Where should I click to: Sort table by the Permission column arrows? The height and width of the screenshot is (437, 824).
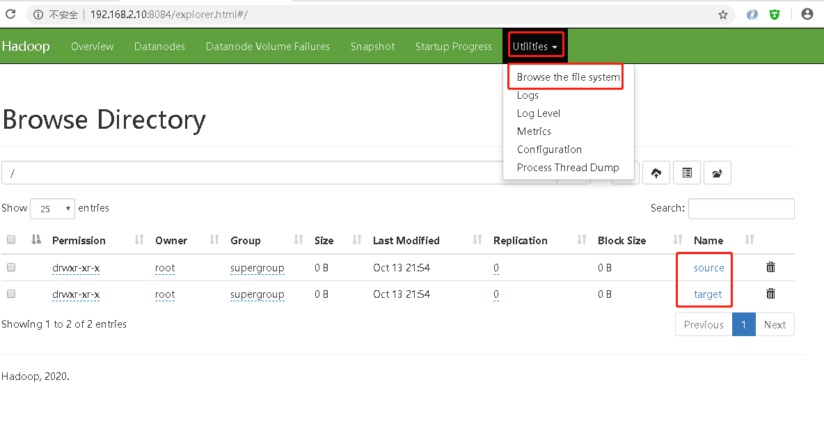[139, 240]
